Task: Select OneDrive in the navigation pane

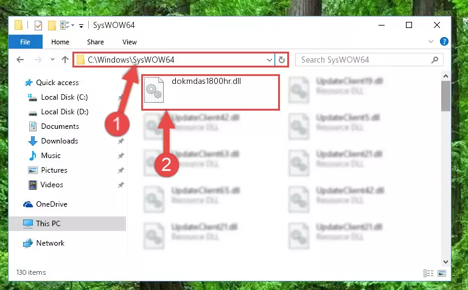Action: [x=51, y=204]
